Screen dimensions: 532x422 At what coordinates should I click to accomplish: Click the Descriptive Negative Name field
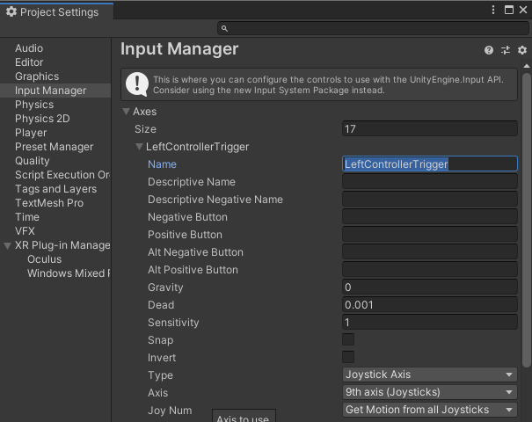[x=429, y=200]
